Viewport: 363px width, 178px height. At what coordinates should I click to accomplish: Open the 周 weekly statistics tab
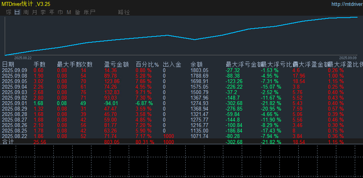point(26,12)
